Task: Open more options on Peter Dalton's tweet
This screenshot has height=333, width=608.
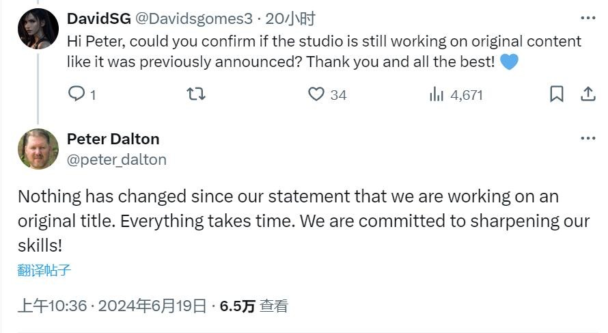Action: pos(588,138)
